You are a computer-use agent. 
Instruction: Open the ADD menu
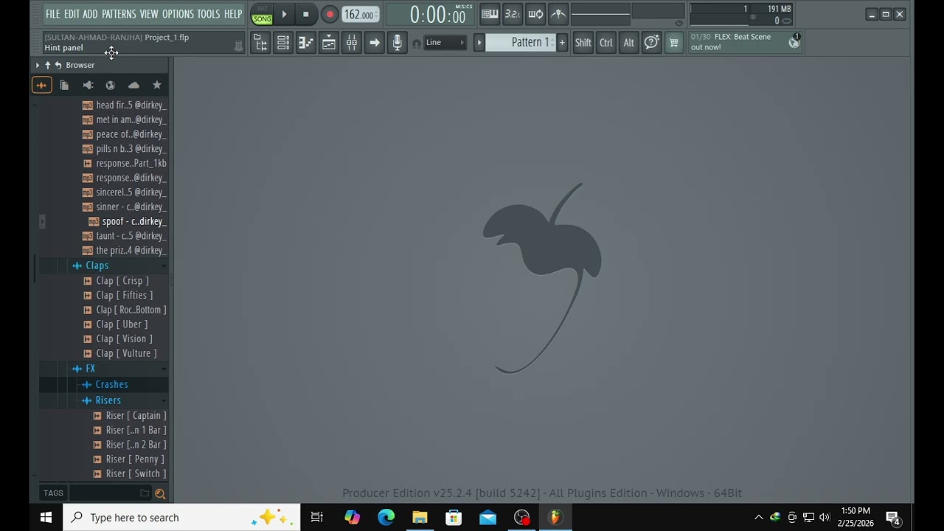[x=90, y=14]
